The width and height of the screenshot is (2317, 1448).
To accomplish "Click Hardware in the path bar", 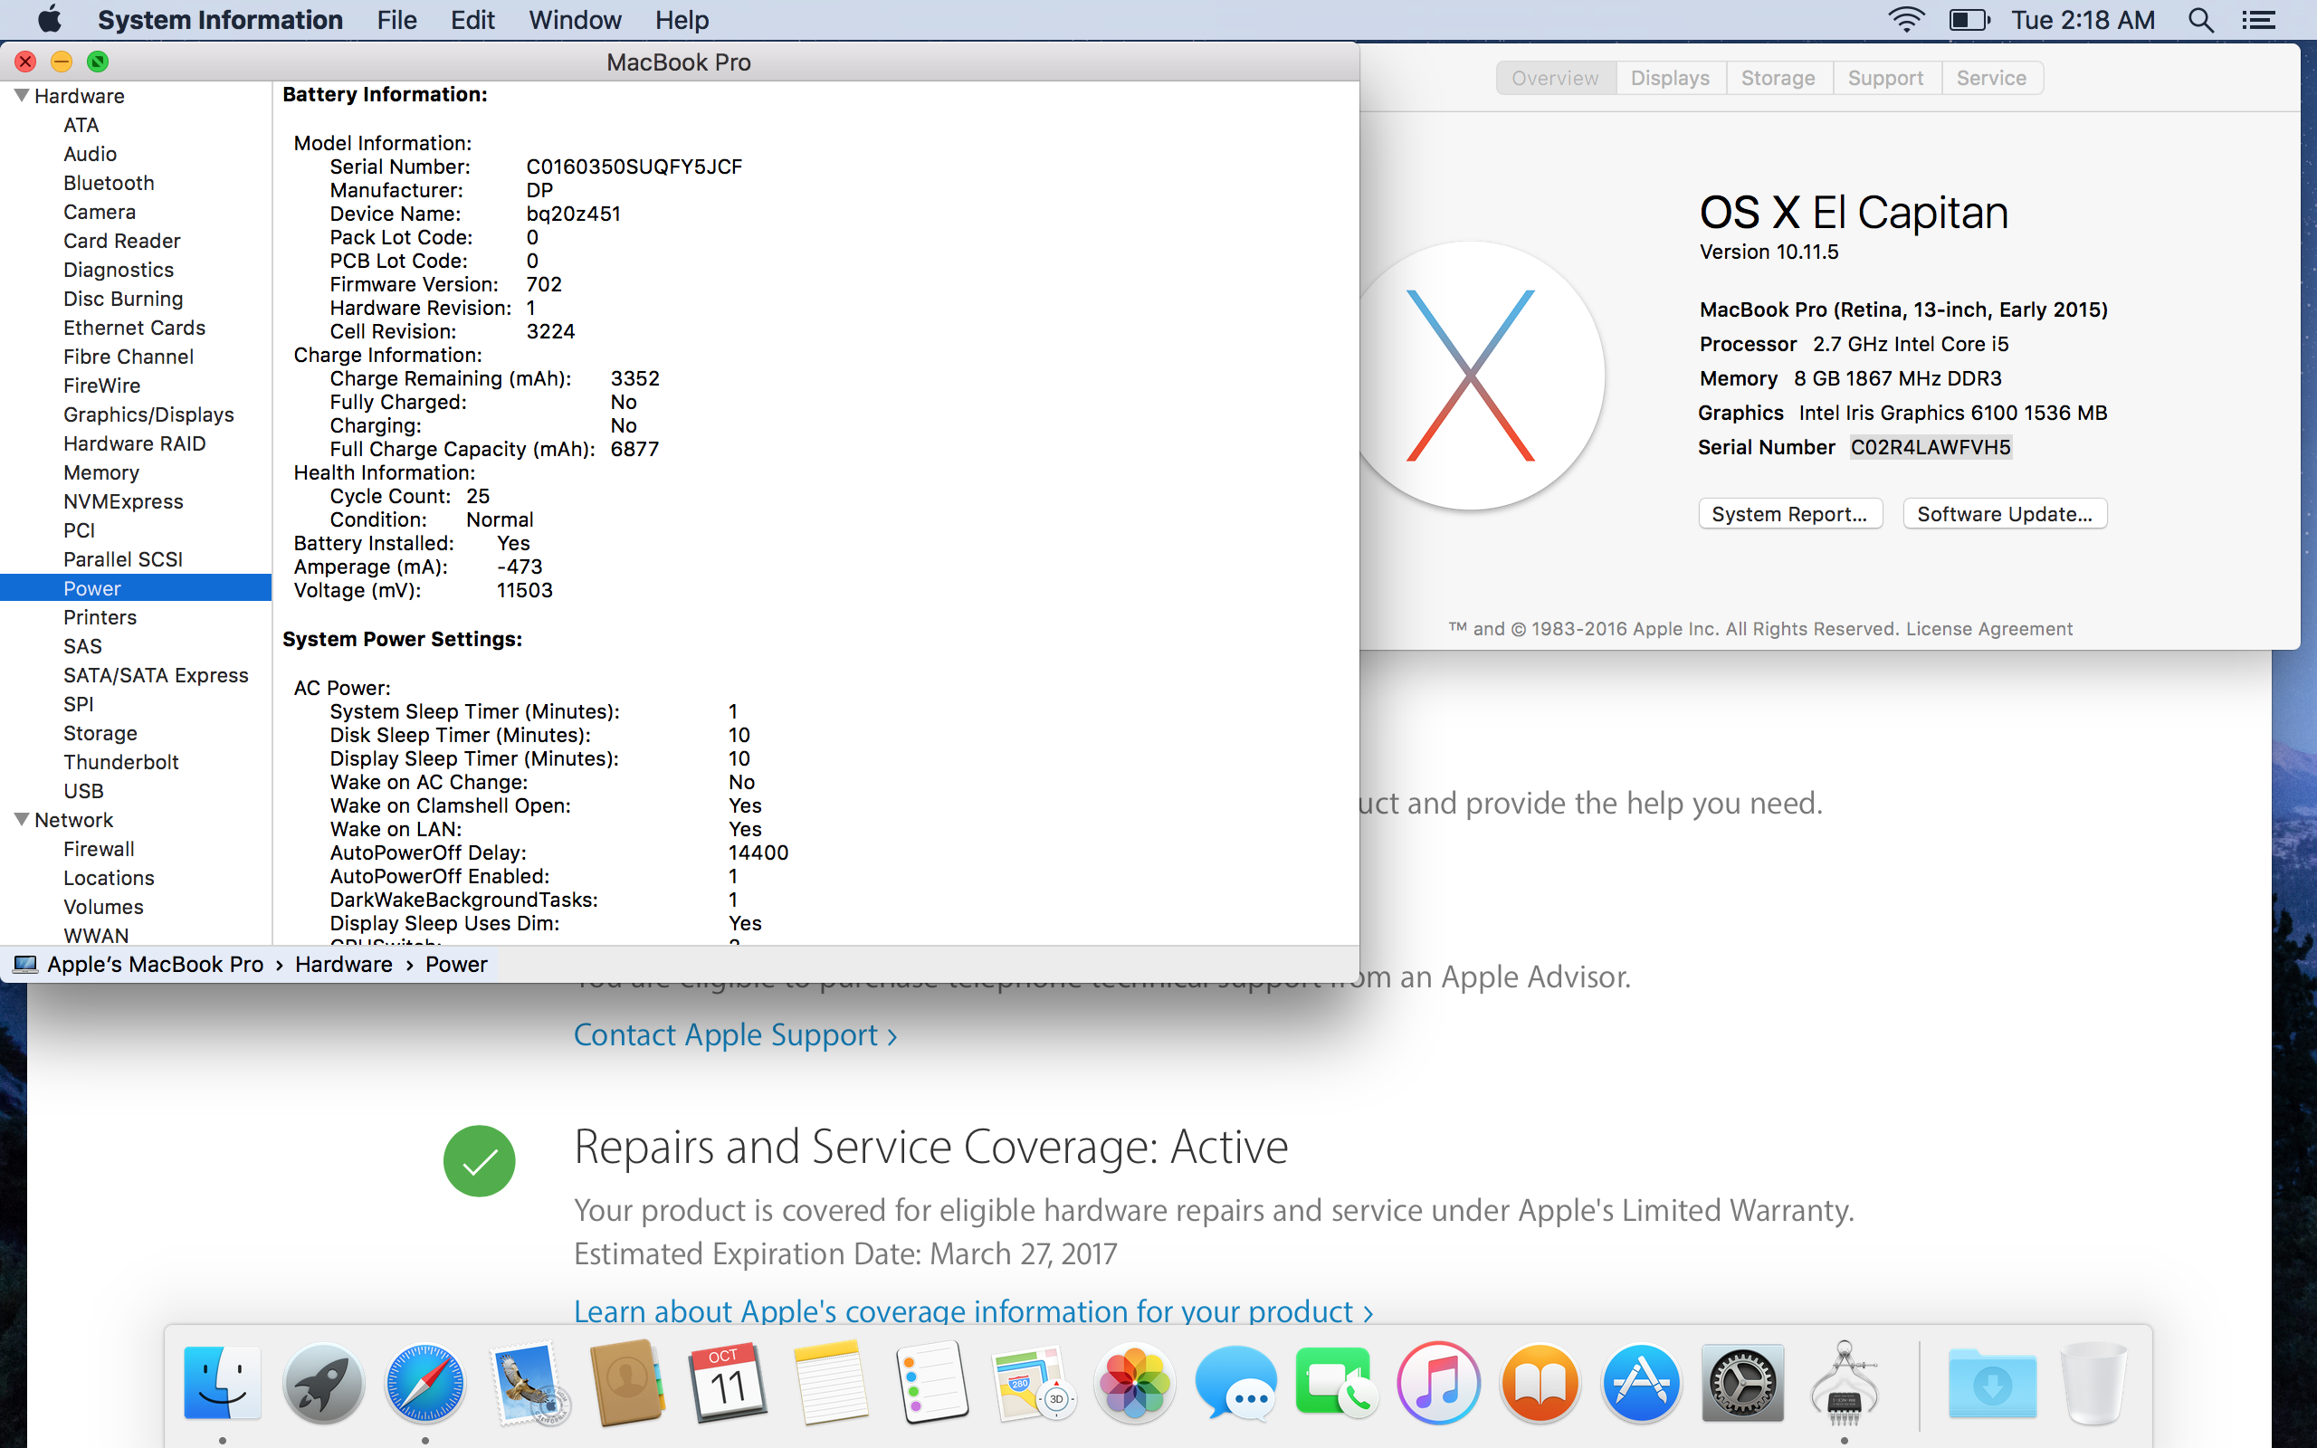I will tap(343, 965).
